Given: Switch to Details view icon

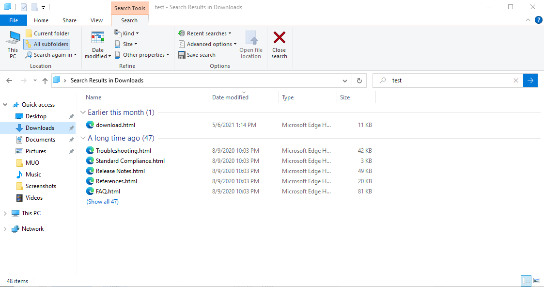Looking at the screenshot, I should point(526,281).
